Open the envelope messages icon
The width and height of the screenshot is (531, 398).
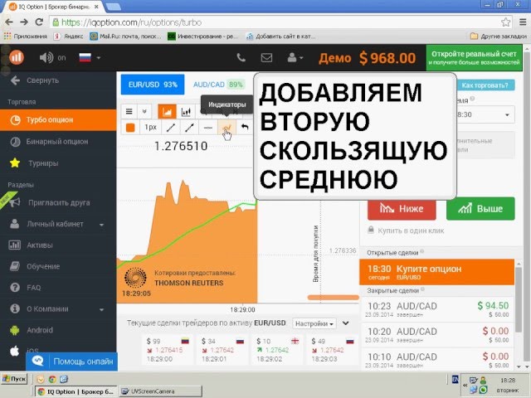point(266,58)
